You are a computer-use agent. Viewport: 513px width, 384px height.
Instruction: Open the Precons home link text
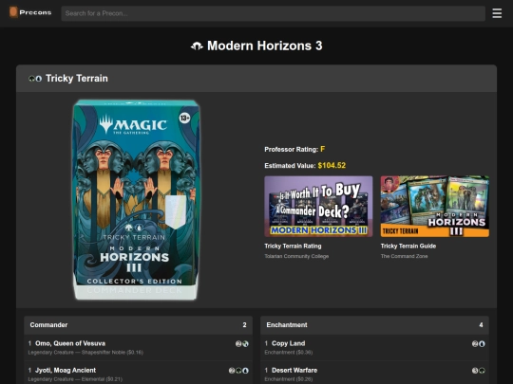[x=35, y=12]
